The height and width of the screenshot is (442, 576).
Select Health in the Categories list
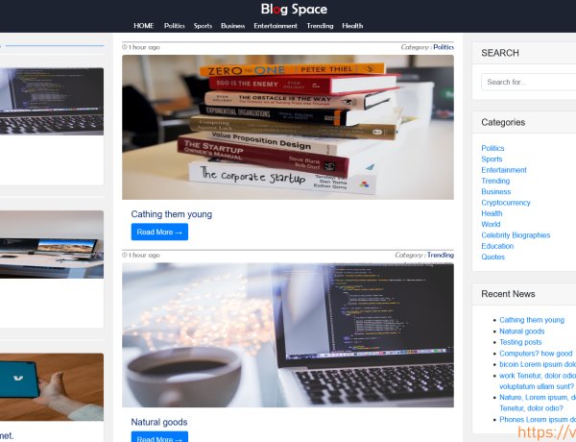coord(492,213)
